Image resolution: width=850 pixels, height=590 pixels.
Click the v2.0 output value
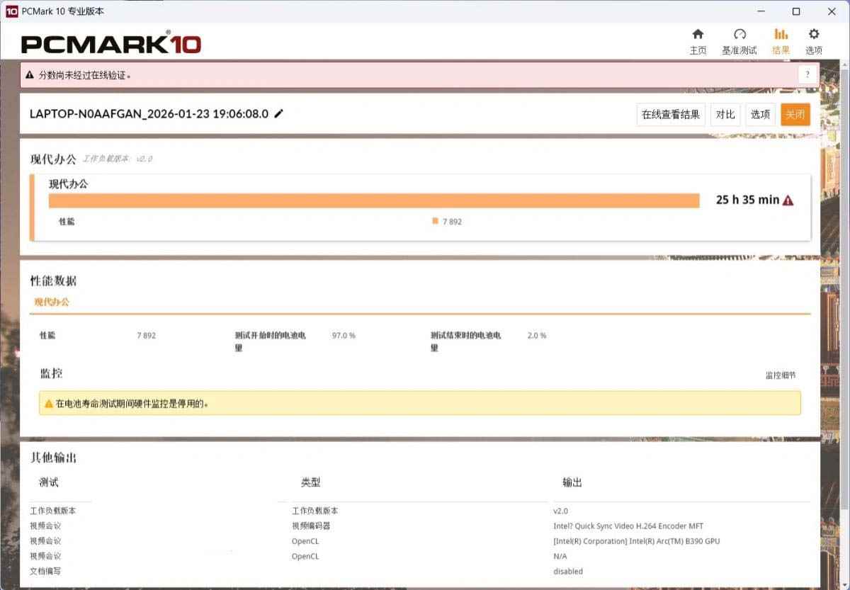point(560,511)
